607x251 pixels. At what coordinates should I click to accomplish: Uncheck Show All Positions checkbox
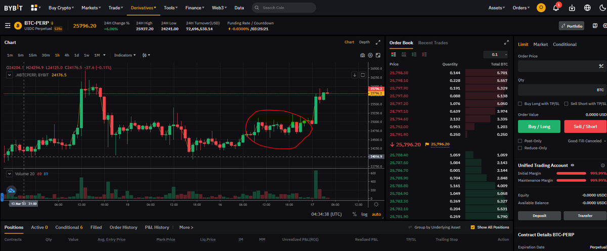point(473,227)
